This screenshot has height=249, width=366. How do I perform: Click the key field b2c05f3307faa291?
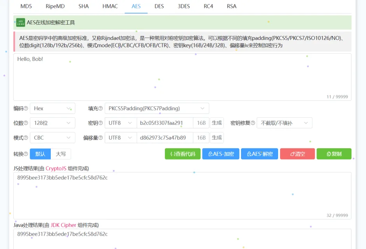point(165,123)
